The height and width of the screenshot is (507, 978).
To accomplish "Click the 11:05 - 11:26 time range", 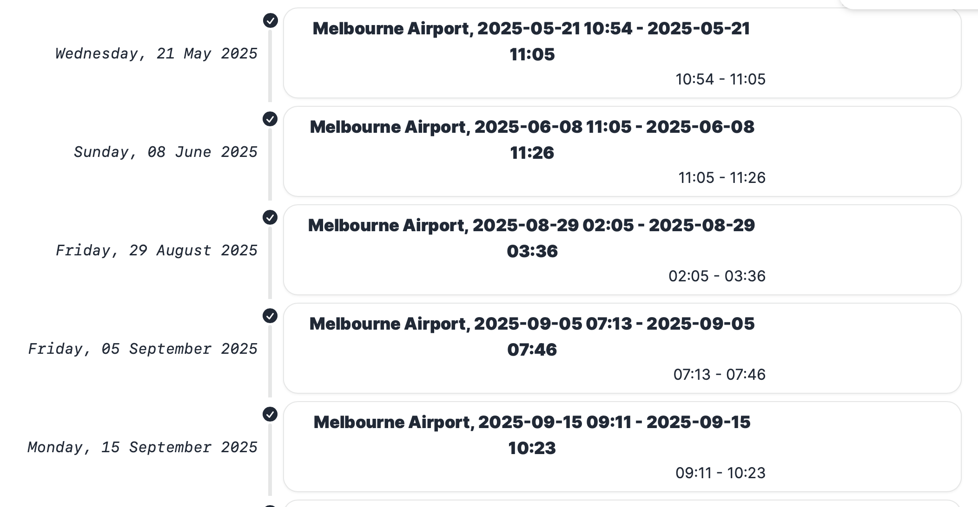I will point(721,178).
